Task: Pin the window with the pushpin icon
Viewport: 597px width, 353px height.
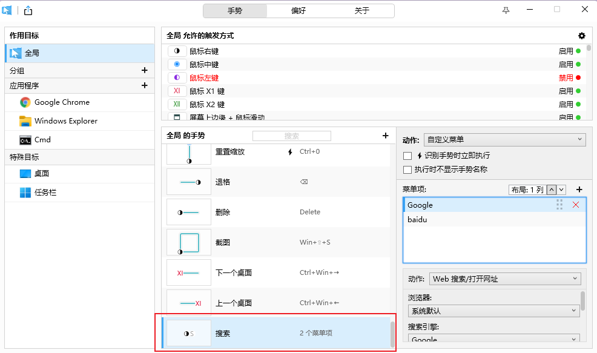Action: pos(506,10)
